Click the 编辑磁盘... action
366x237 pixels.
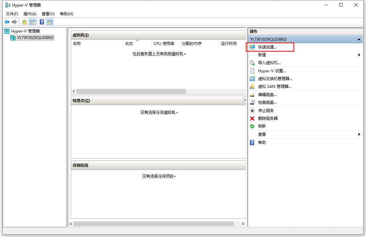click(267, 95)
